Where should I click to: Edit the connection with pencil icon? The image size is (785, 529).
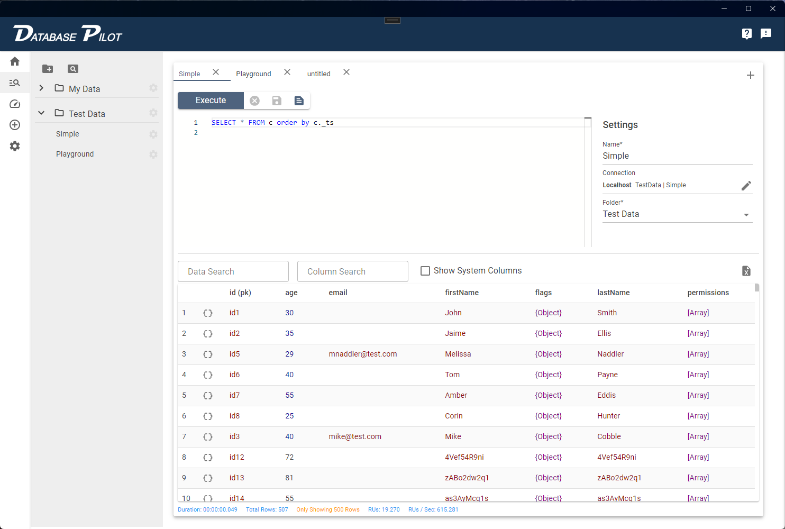click(746, 186)
